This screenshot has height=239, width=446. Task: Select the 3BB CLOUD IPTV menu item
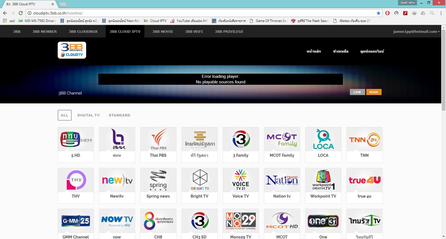pos(125,31)
